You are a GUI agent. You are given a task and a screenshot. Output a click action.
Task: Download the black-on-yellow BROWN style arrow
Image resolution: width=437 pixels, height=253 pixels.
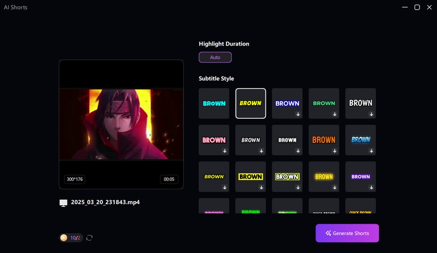tap(261, 188)
